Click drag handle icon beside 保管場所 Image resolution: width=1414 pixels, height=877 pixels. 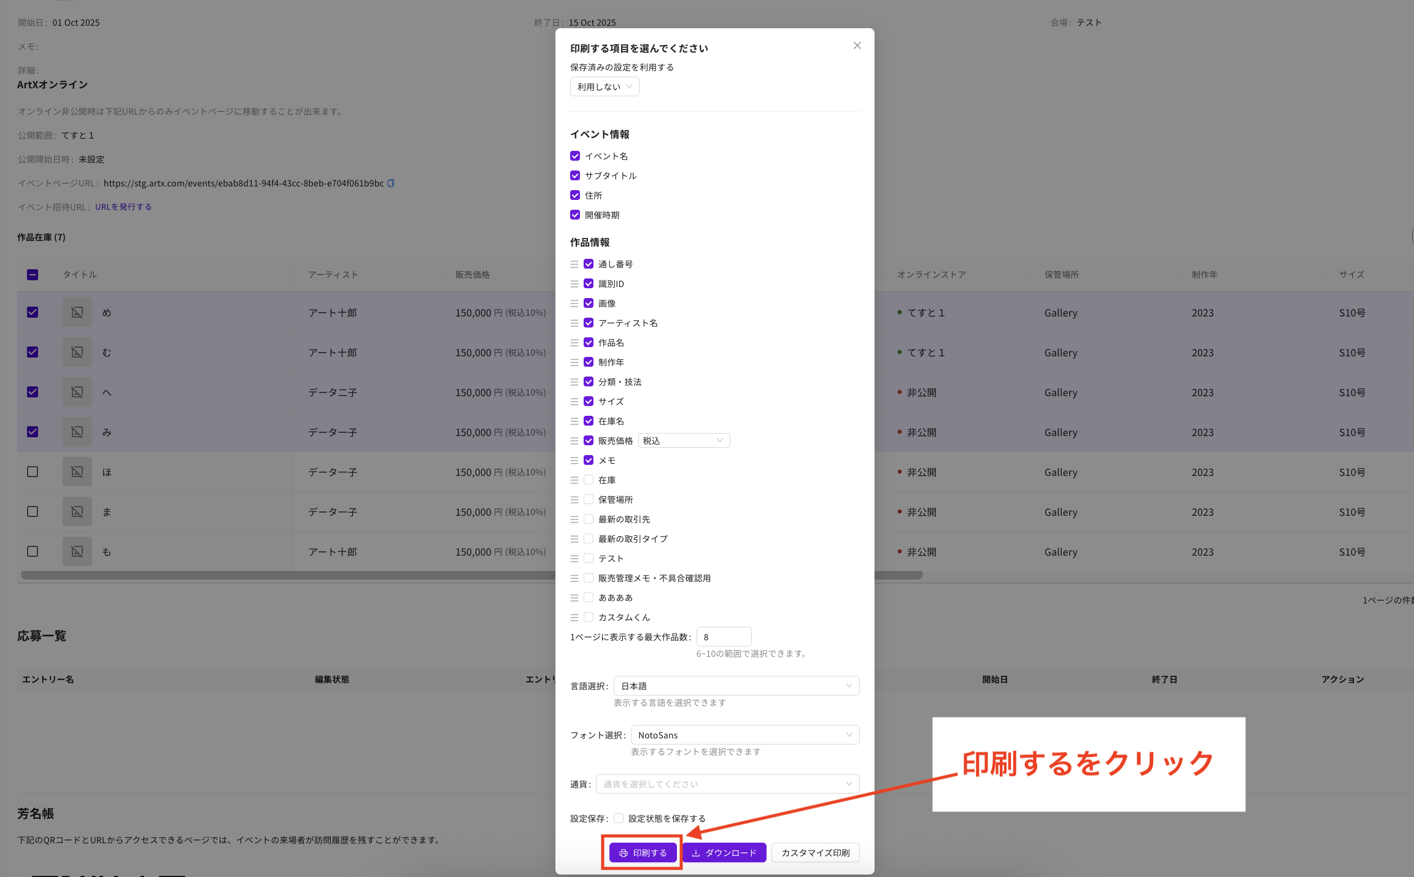coord(574,500)
